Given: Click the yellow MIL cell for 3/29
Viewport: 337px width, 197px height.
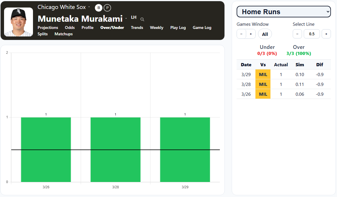Looking at the screenshot, I should 263,74.
